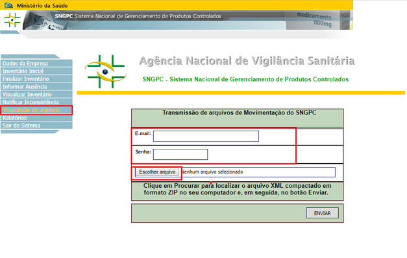Click the green SNGPC subtitle text
Viewport: 407px width, 258px height.
pyautogui.click(x=245, y=79)
